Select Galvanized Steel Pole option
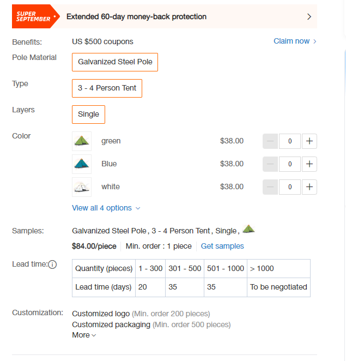The width and height of the screenshot is (346, 361). (115, 62)
